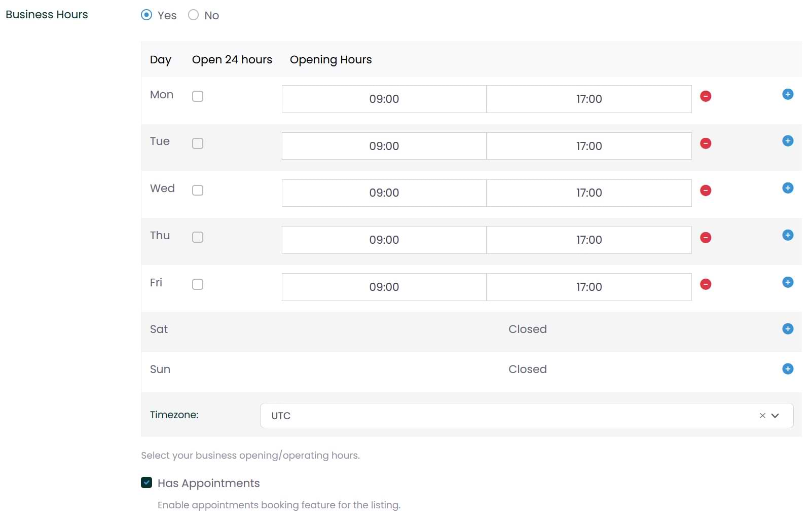The image size is (809, 524).
Task: Add opening hours for Sunday
Action: (787, 369)
